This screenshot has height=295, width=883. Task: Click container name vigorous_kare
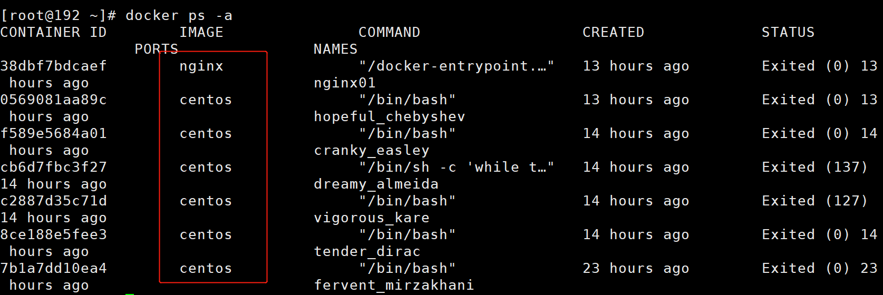tap(372, 218)
